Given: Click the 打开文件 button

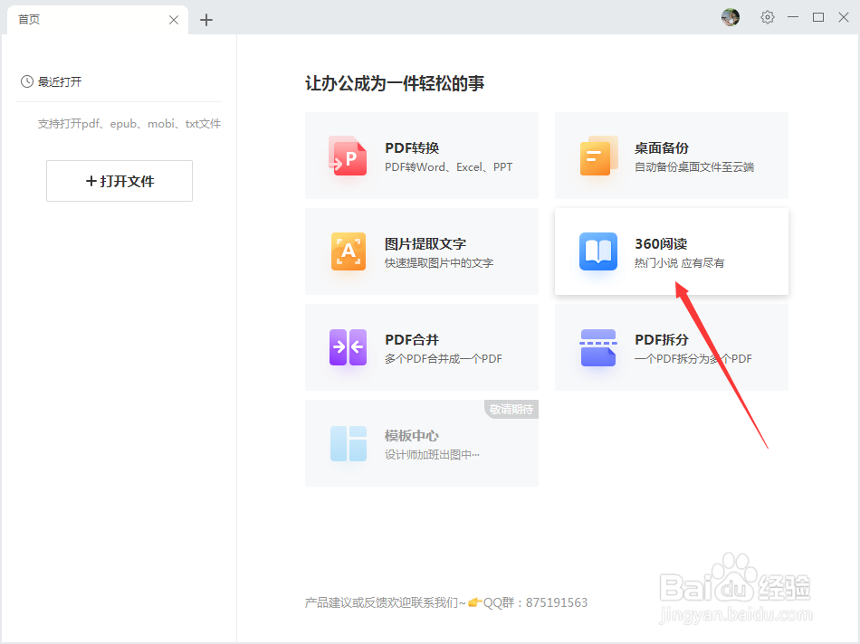Looking at the screenshot, I should tap(119, 181).
